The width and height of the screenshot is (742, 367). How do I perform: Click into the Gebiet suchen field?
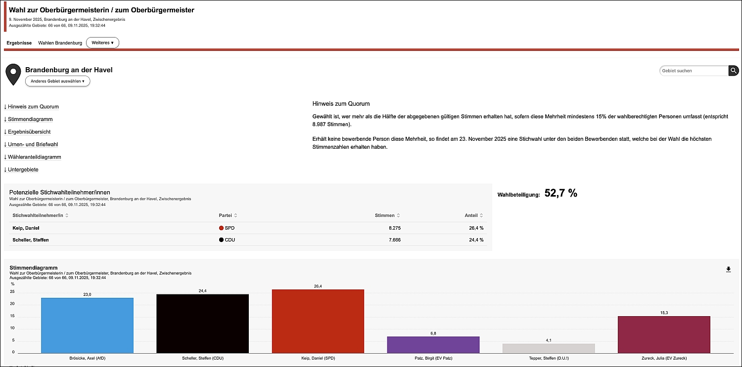point(694,71)
